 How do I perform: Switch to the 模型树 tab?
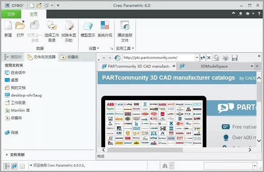pos(13,57)
